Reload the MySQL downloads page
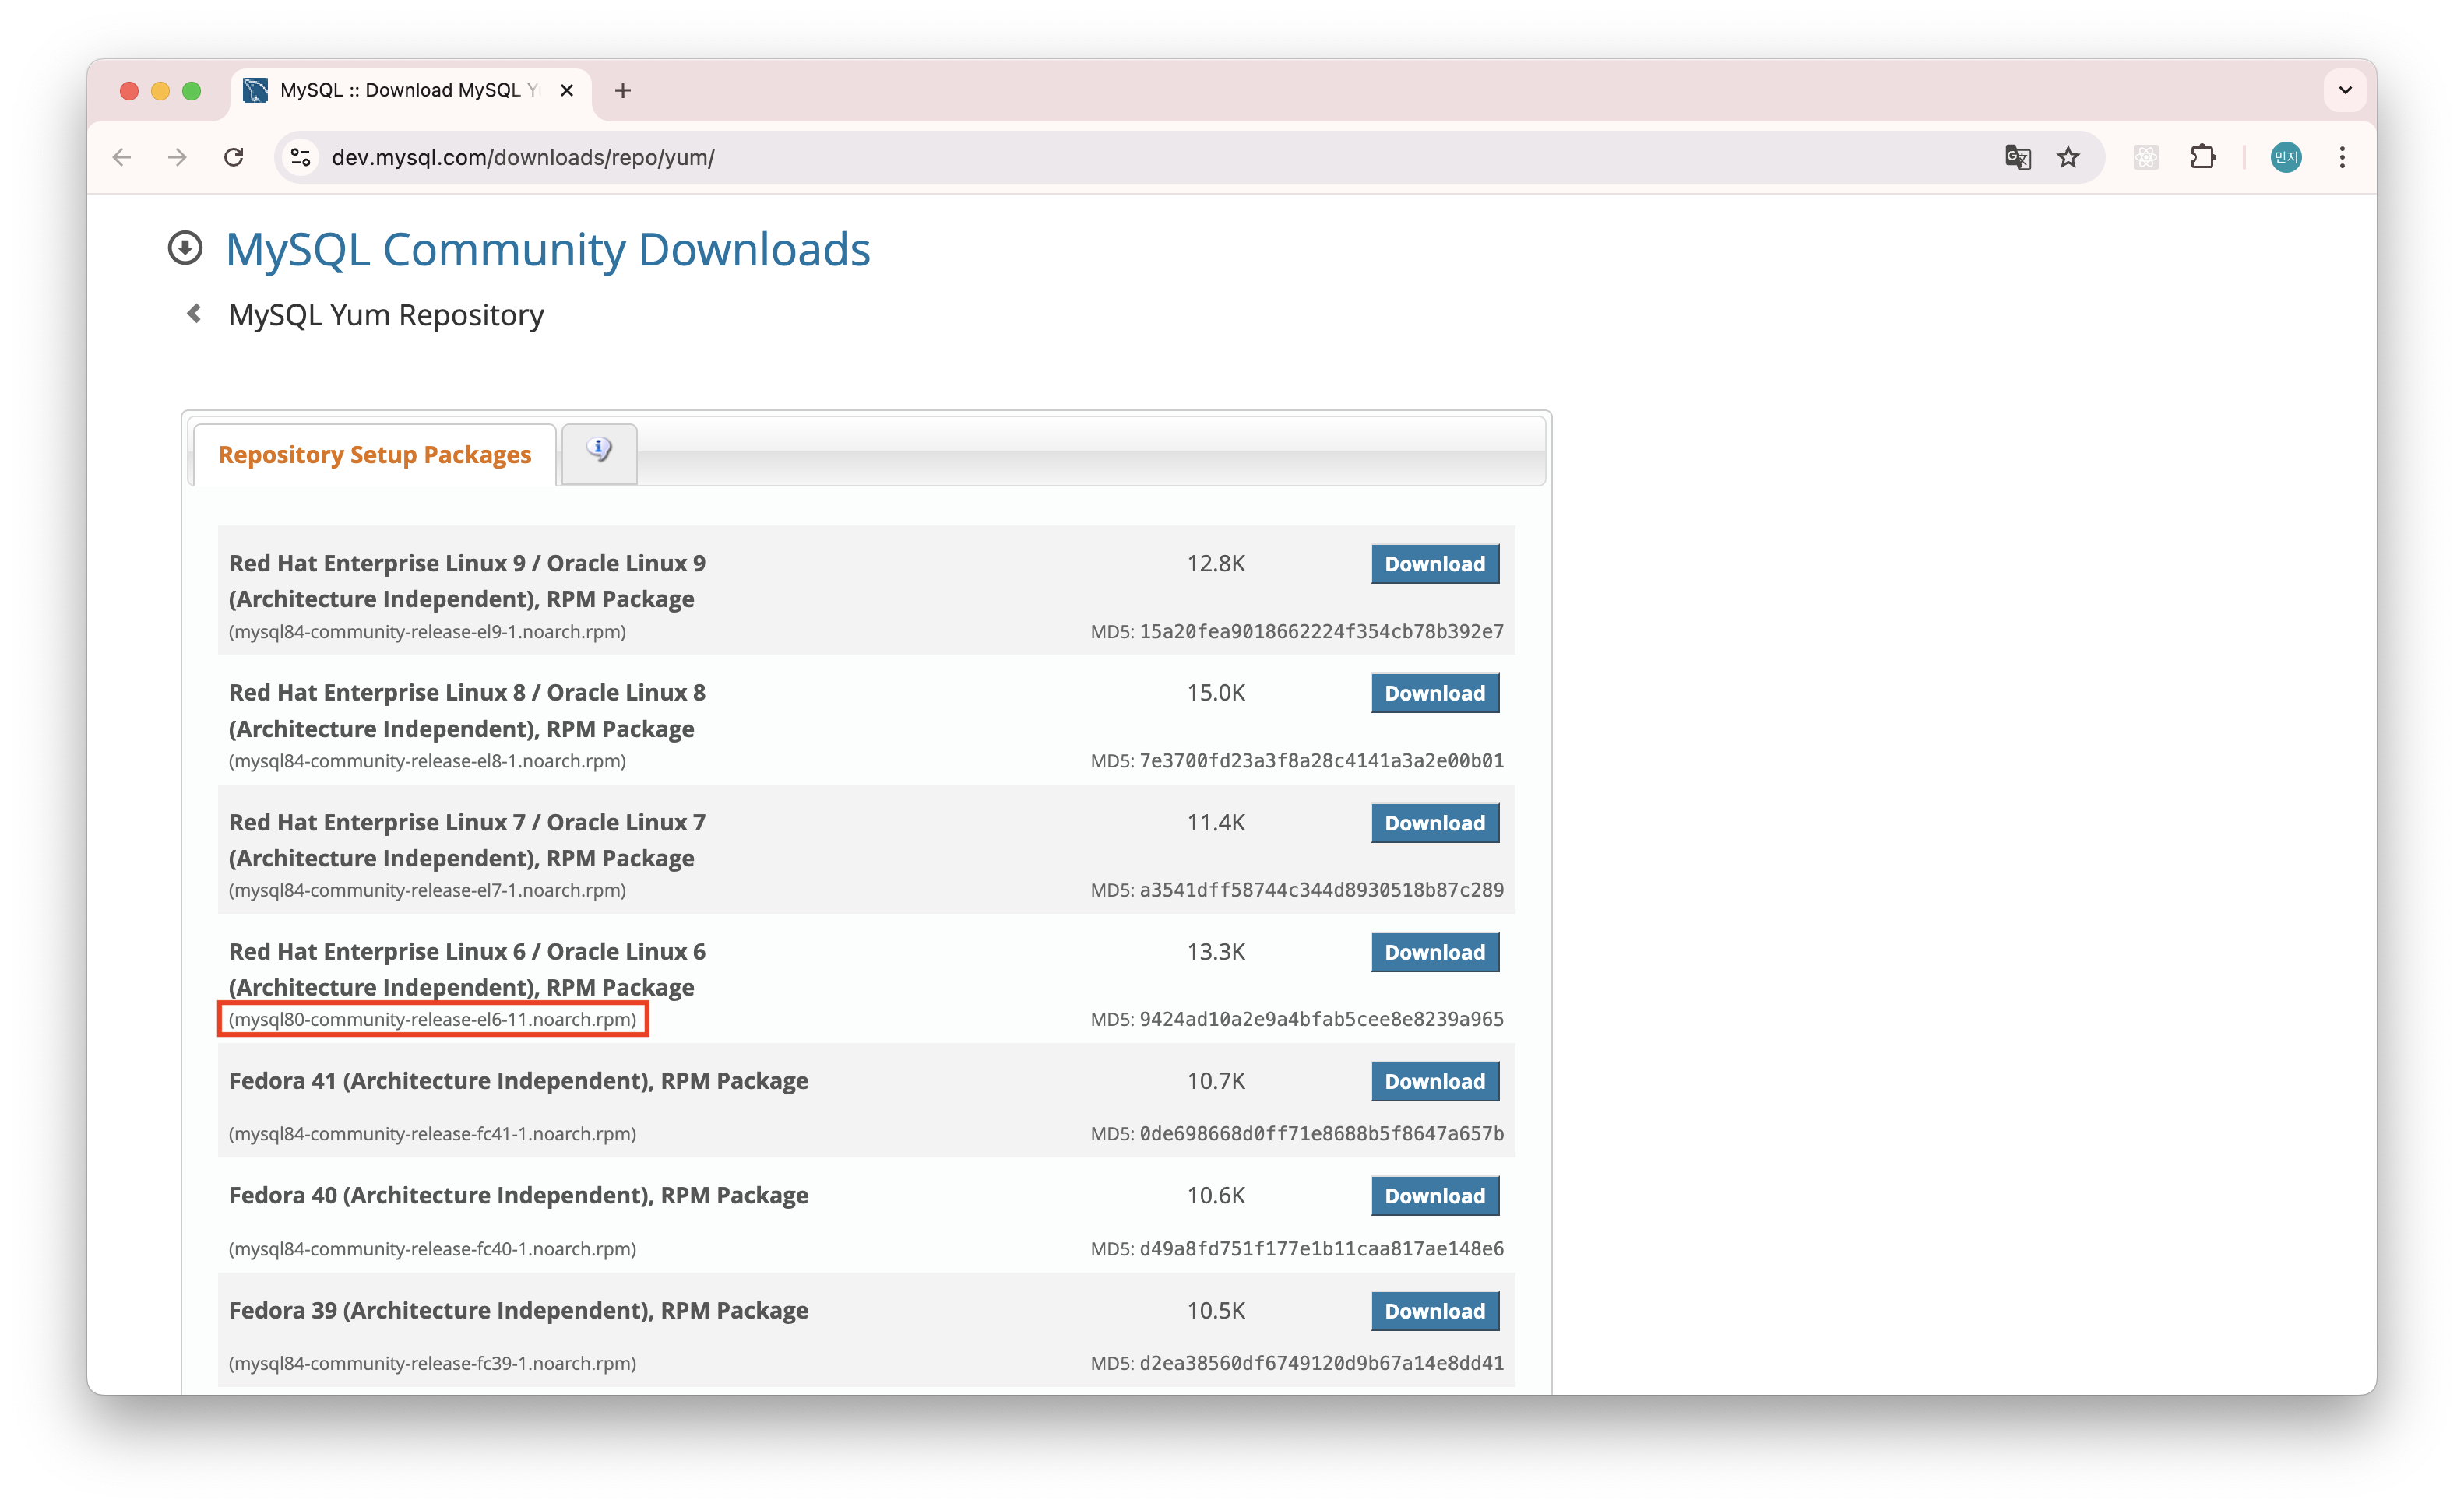 coord(234,158)
